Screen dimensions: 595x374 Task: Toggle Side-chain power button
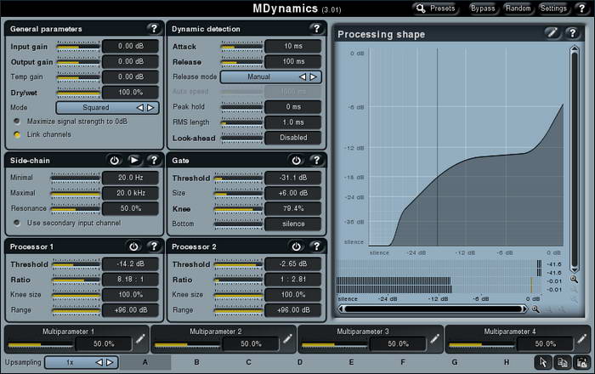pos(114,160)
